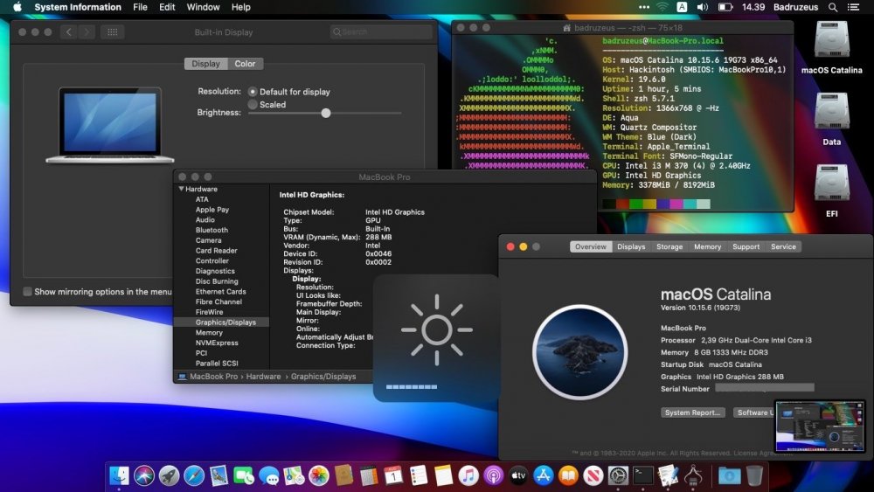
Task: Open Apple TV from the dock
Action: click(518, 475)
